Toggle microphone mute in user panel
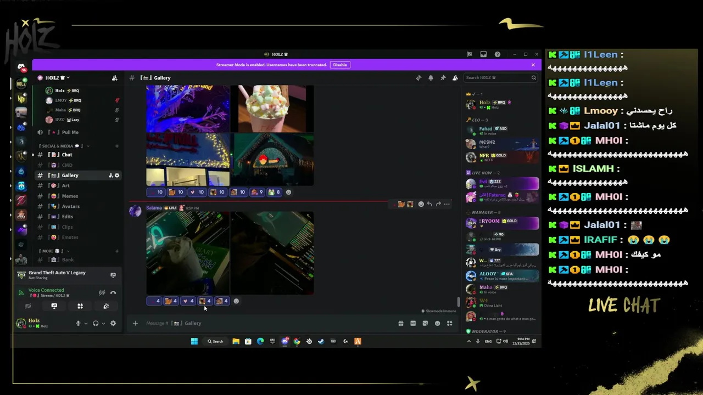The height and width of the screenshot is (395, 703). click(x=78, y=323)
